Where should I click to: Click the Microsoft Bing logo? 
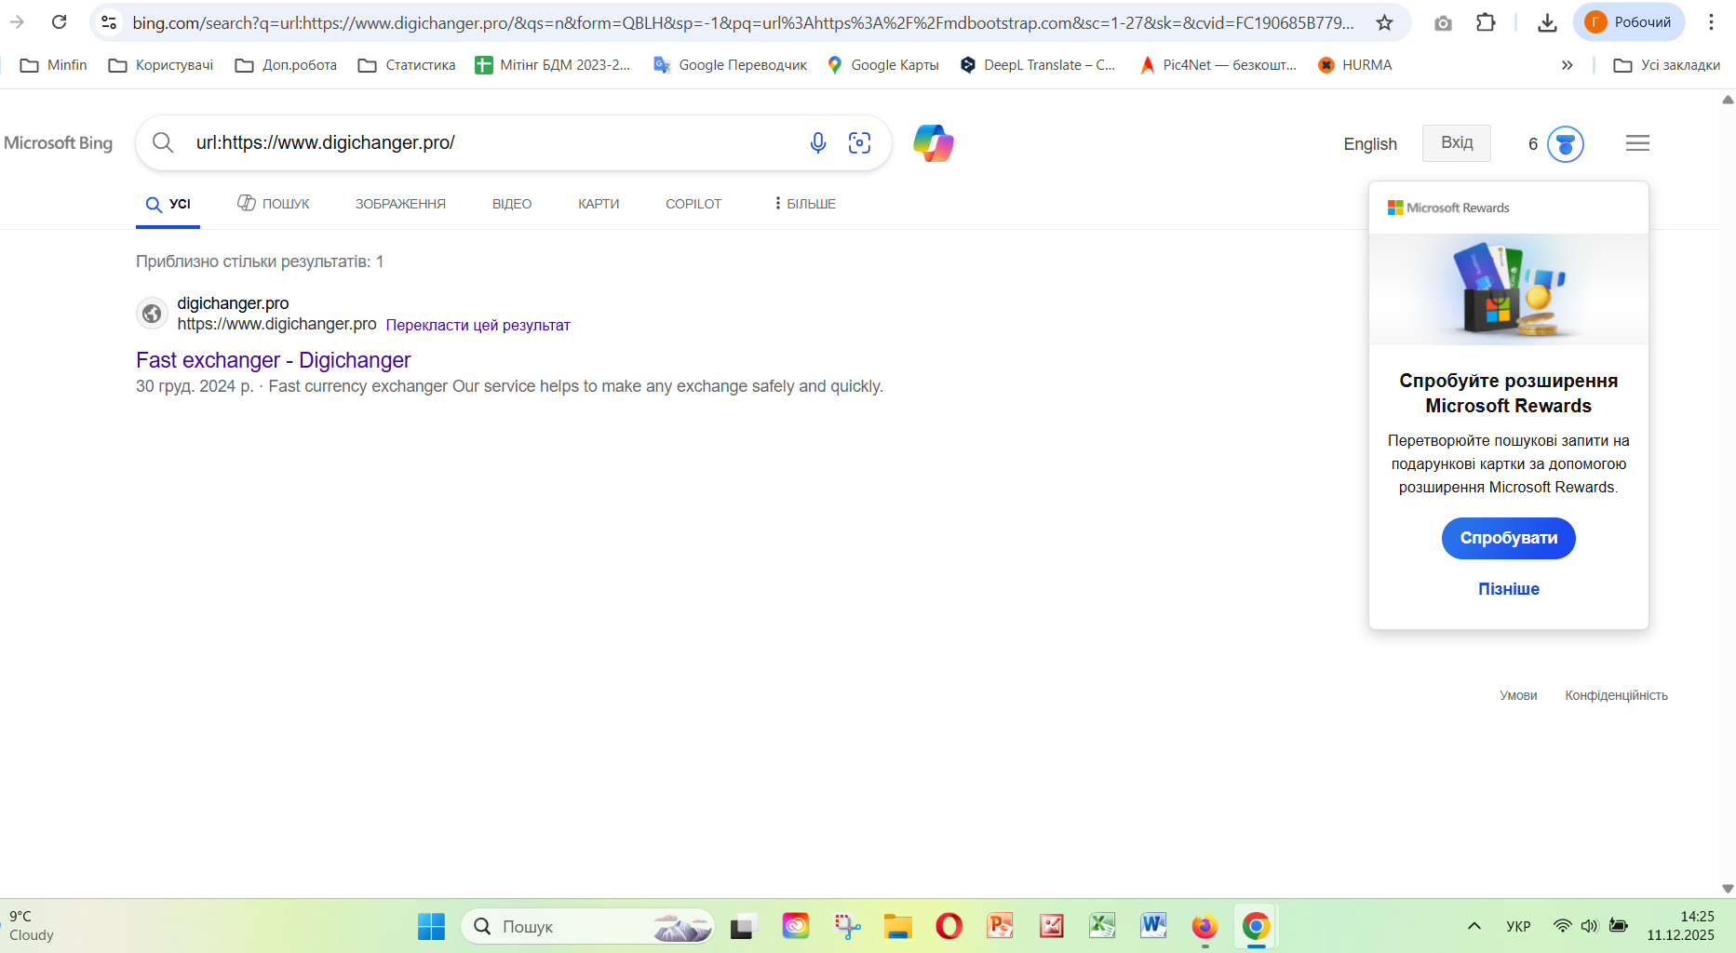(x=58, y=143)
